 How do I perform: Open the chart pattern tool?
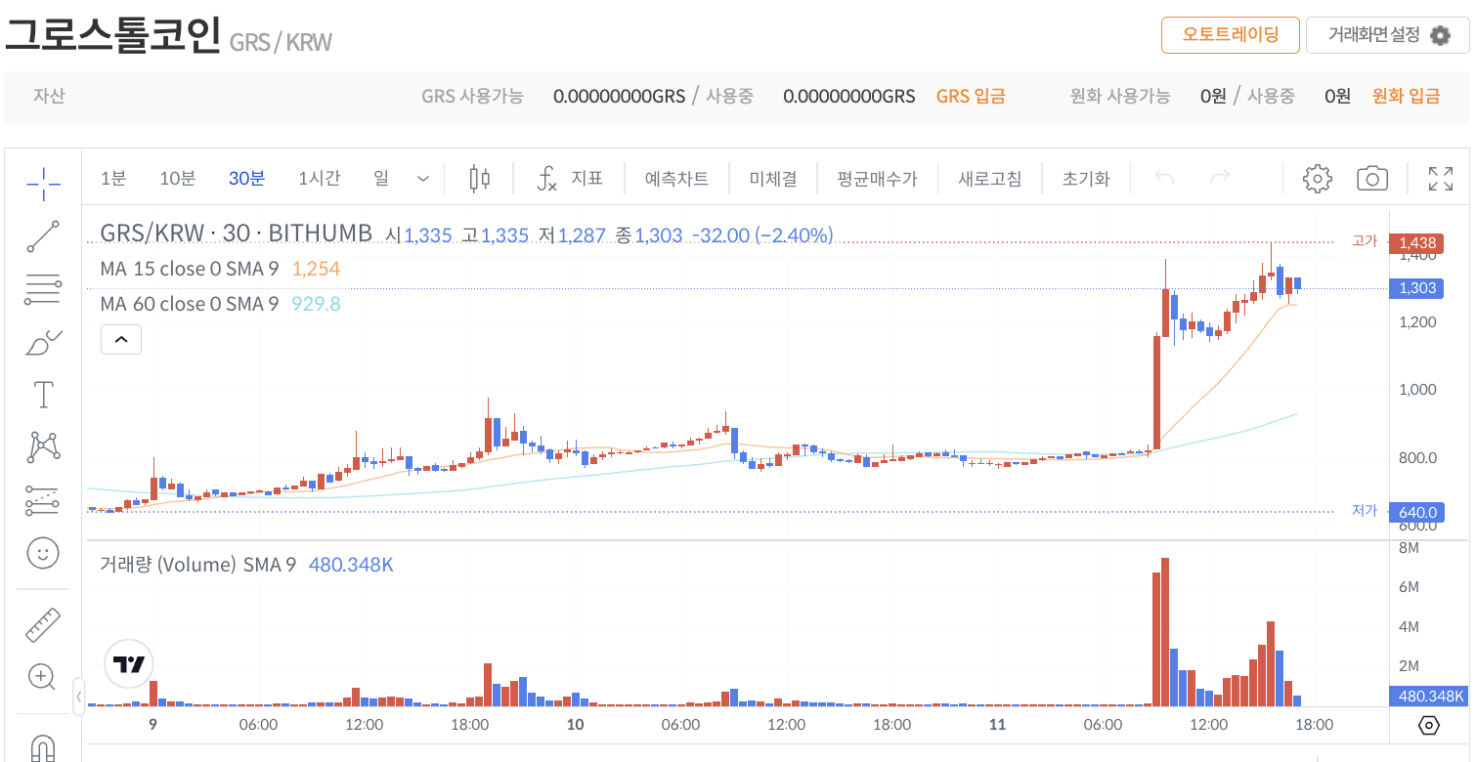tap(43, 447)
